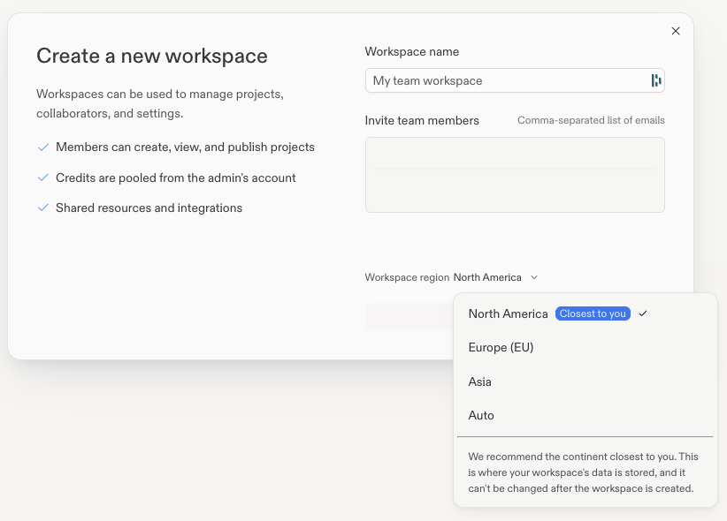Viewport: 727px width, 521px height.
Task: Click the Invite team members label
Action: click(422, 120)
